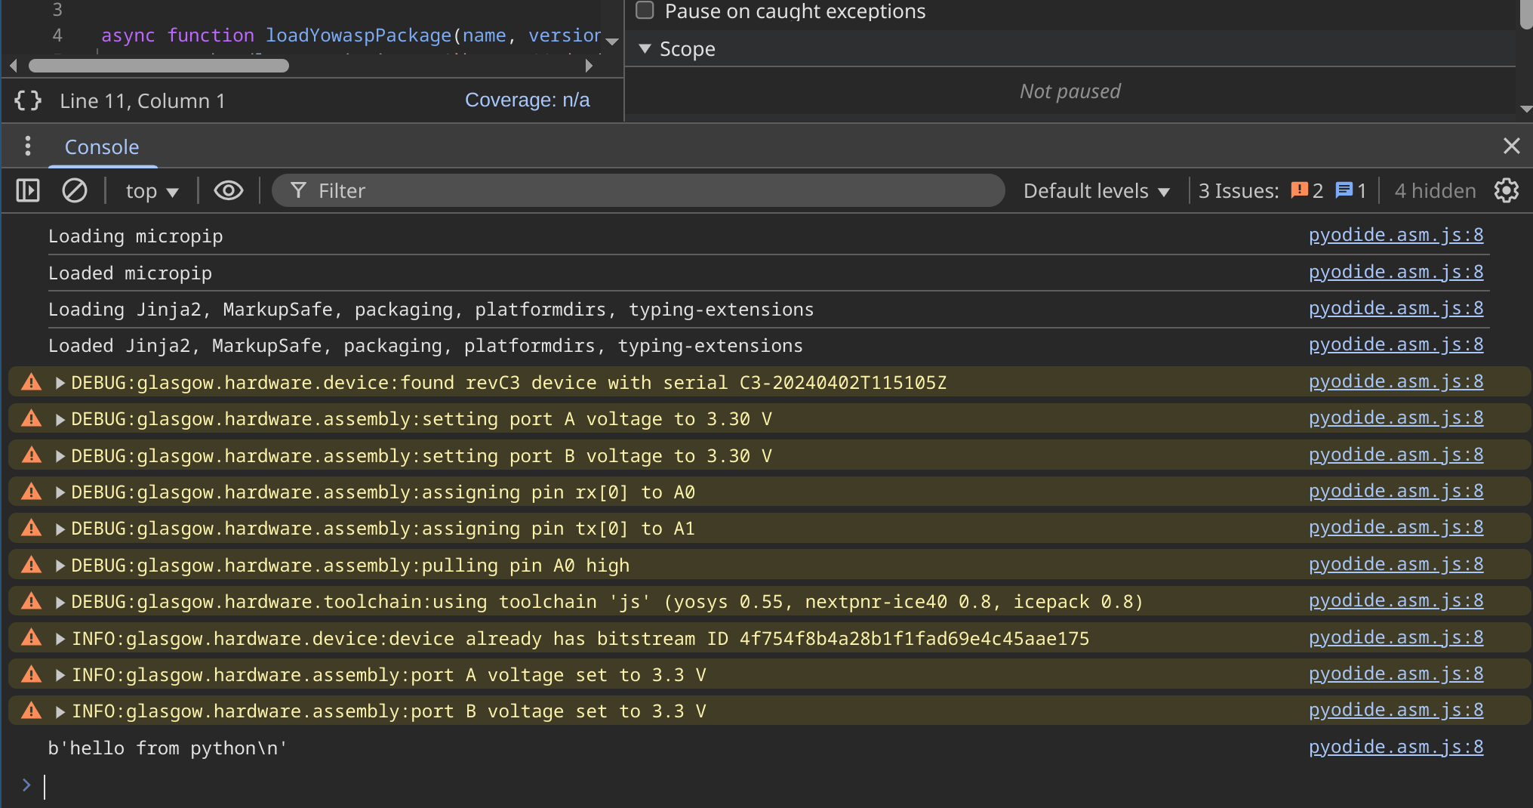Open the top JavaScript context dropdown
This screenshot has width=1533, height=808.
point(151,191)
